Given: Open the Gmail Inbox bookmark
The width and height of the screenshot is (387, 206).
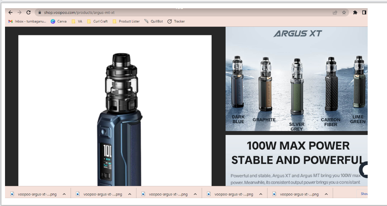Looking at the screenshot, I should [27, 21].
